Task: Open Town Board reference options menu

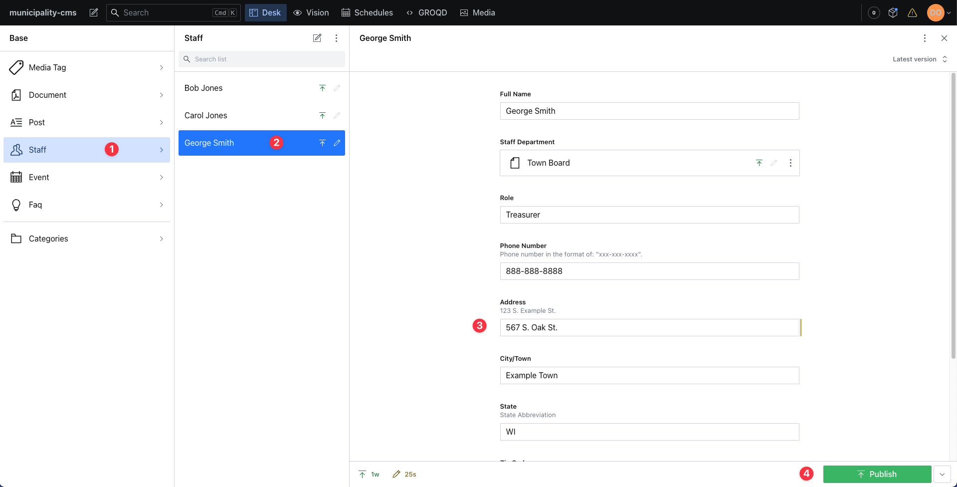Action: [790, 163]
